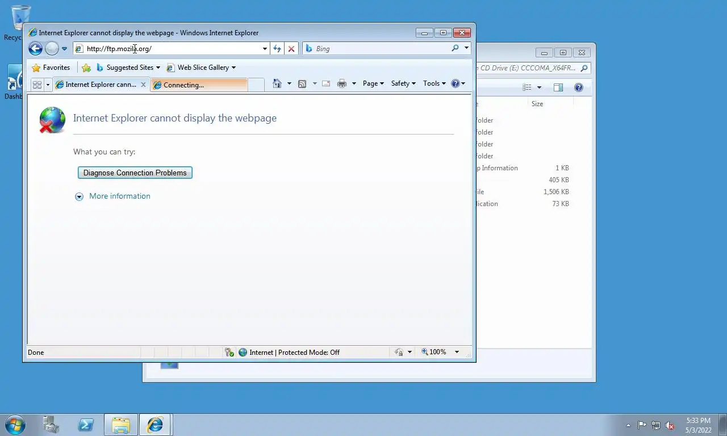Click the greyed-out Forward arrow button
Screen dimensions: 727x436
[52, 49]
